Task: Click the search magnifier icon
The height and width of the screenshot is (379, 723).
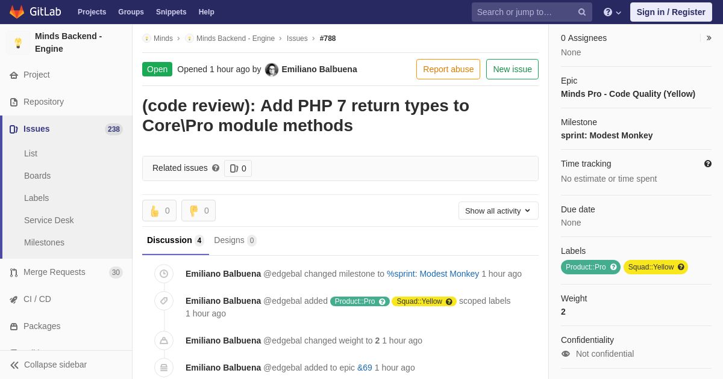Action: [582, 12]
